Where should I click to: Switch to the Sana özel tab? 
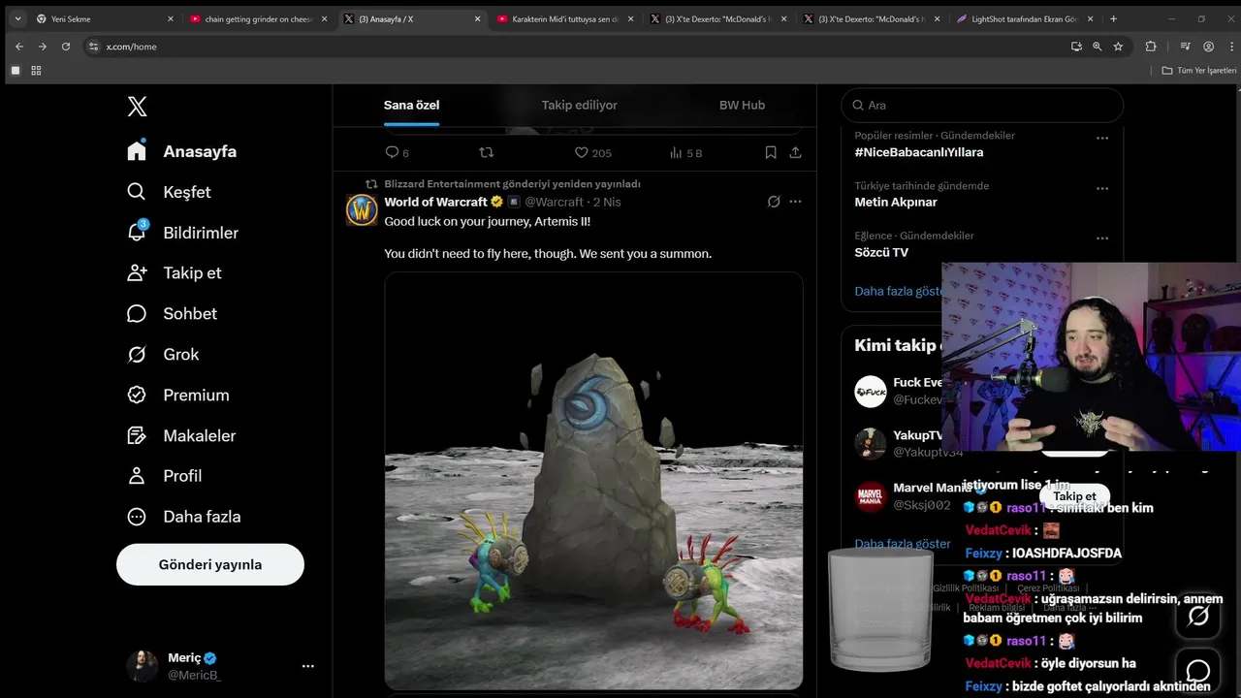(x=411, y=105)
